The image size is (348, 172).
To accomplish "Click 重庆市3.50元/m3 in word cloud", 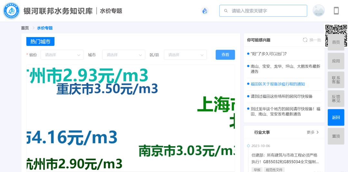I will [x=107, y=89].
